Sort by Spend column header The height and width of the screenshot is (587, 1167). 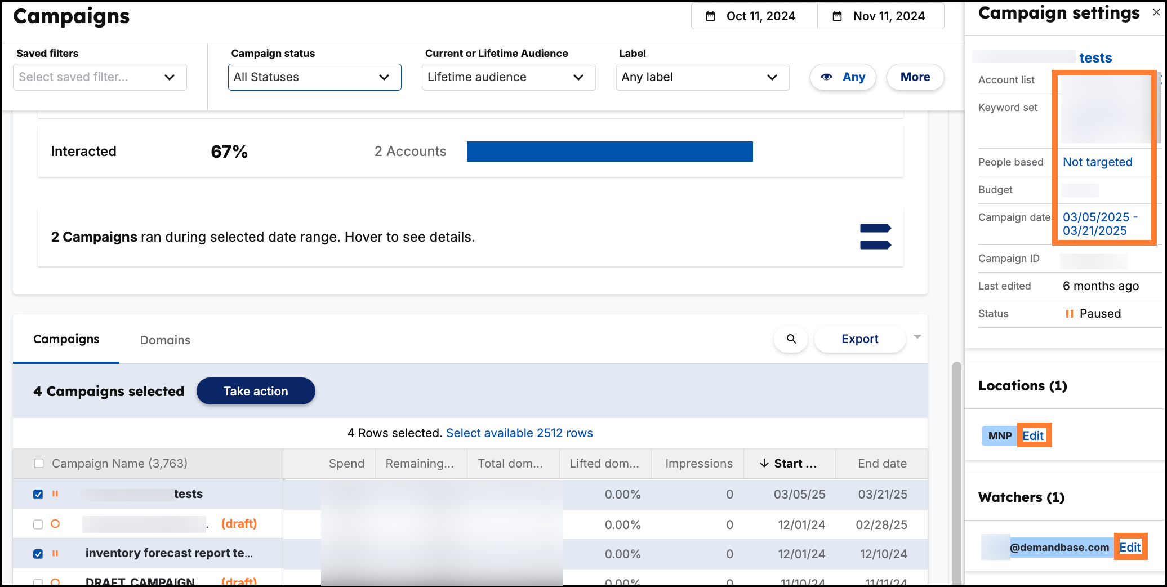click(346, 464)
